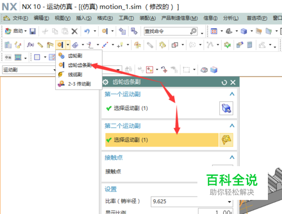The width and height of the screenshot is (282, 214).
Task: Click the marker light bulb icon
Action: (120, 45)
